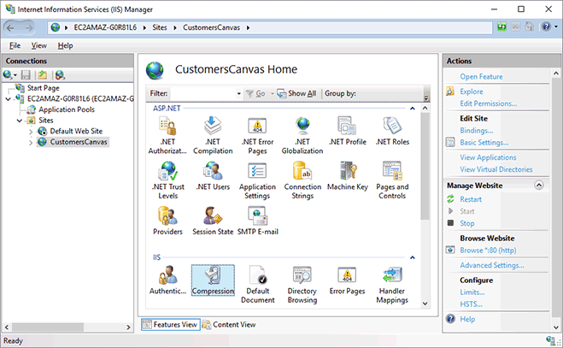Open SMTP E-mail feature

coord(257,221)
